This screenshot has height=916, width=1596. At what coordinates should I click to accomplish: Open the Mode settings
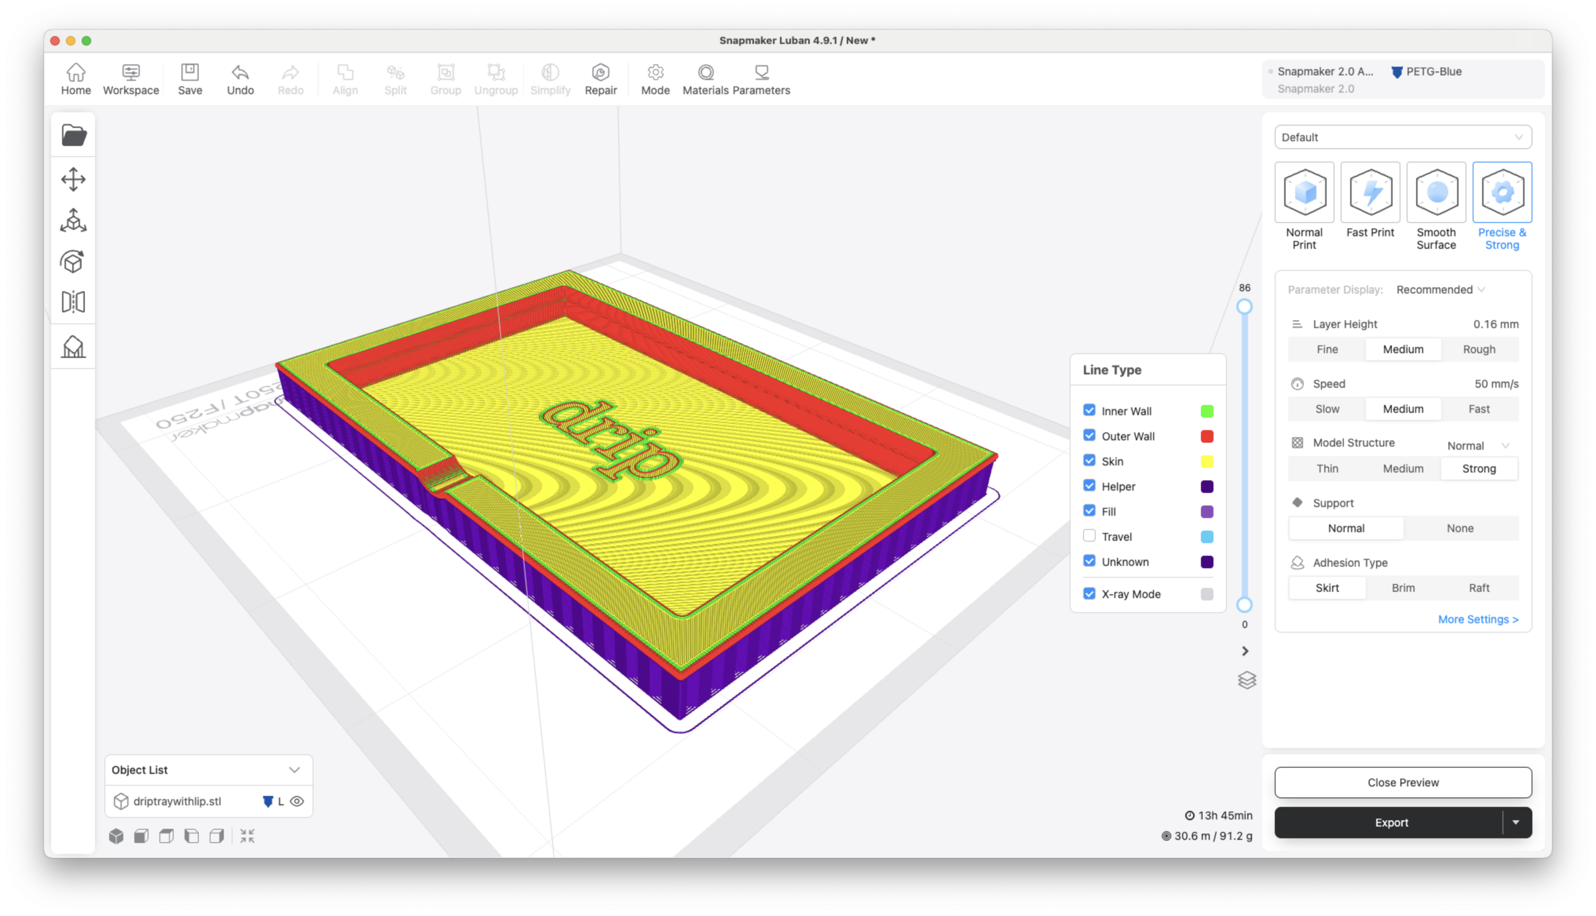tap(655, 79)
